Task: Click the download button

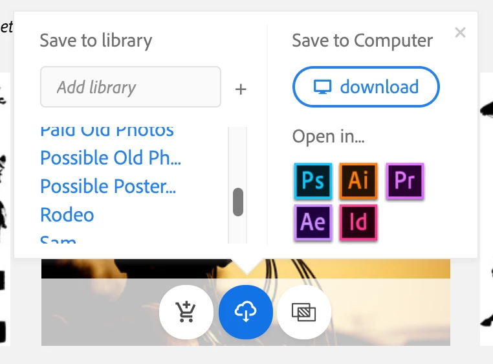Action: coord(366,87)
